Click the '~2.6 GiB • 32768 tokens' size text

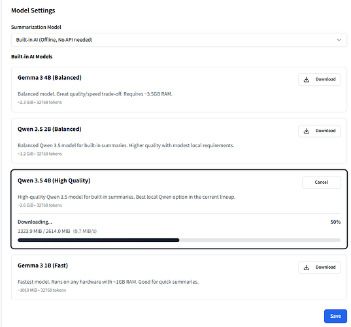[x=40, y=205]
